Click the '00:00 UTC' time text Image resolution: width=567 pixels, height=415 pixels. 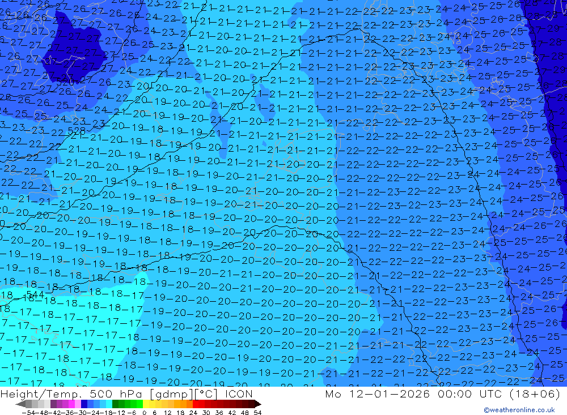(471, 393)
